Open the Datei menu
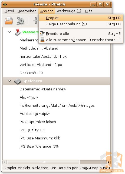The height and width of the screenshot is (174, 125). pyautogui.click(x=9, y=11)
